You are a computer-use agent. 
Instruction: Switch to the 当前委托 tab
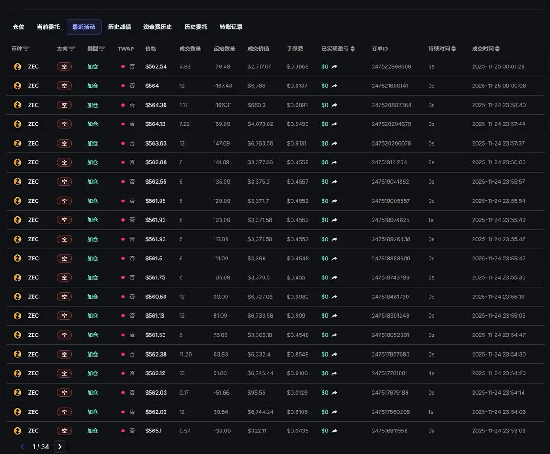pyautogui.click(x=48, y=27)
